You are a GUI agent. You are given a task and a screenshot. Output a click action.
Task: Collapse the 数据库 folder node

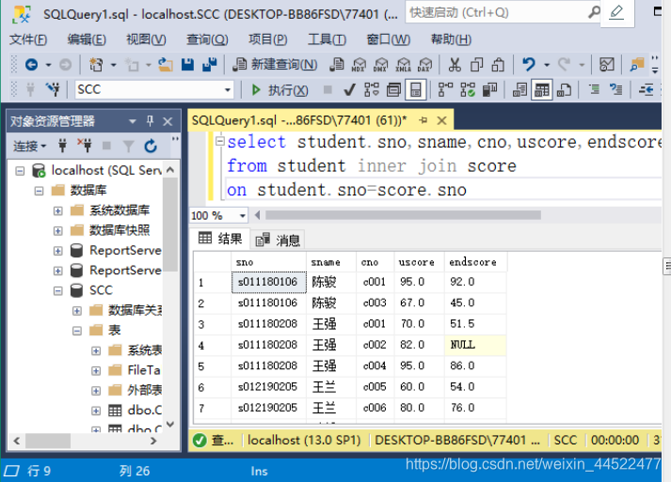tap(39, 191)
